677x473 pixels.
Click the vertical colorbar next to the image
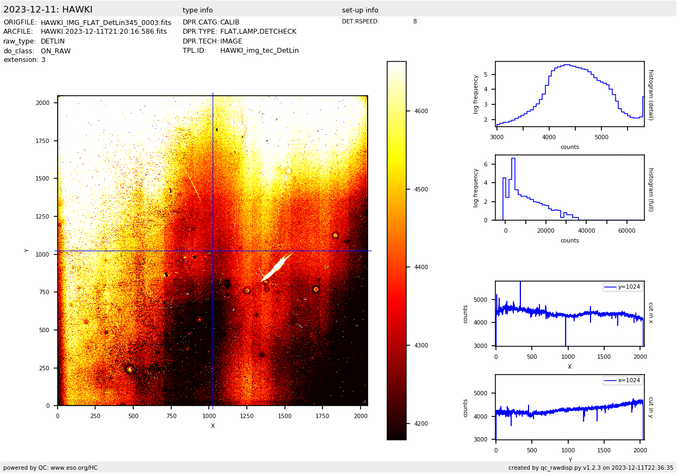pos(396,250)
